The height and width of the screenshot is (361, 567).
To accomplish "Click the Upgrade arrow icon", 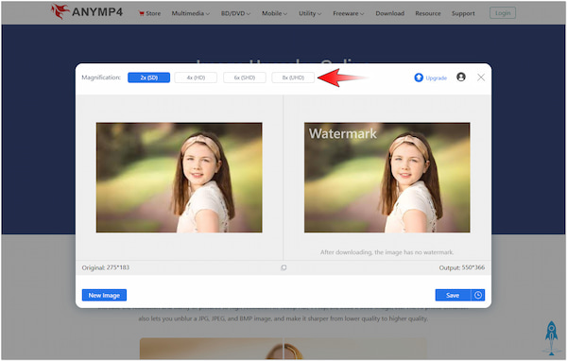I will click(x=419, y=77).
